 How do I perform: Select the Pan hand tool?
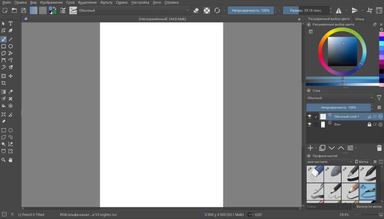coord(10,160)
